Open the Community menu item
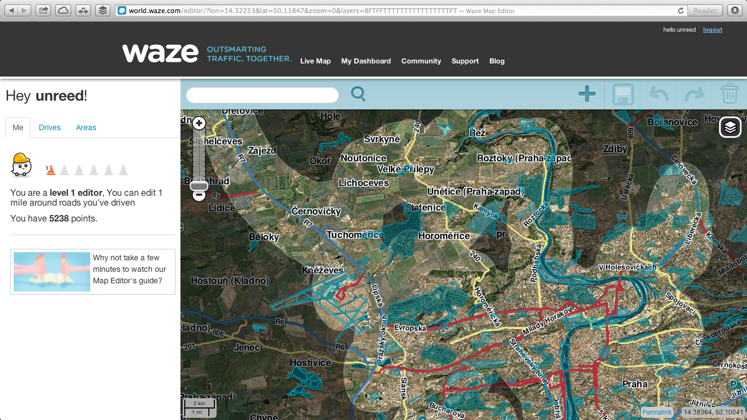This screenshot has width=747, height=420. 421,61
